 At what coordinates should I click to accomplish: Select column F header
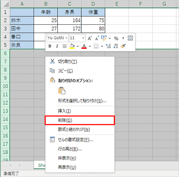pos(141,4)
